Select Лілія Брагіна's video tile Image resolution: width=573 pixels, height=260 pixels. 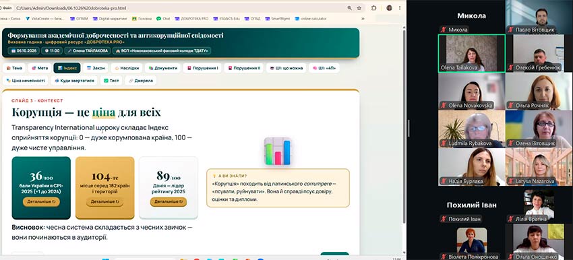pos(539,205)
